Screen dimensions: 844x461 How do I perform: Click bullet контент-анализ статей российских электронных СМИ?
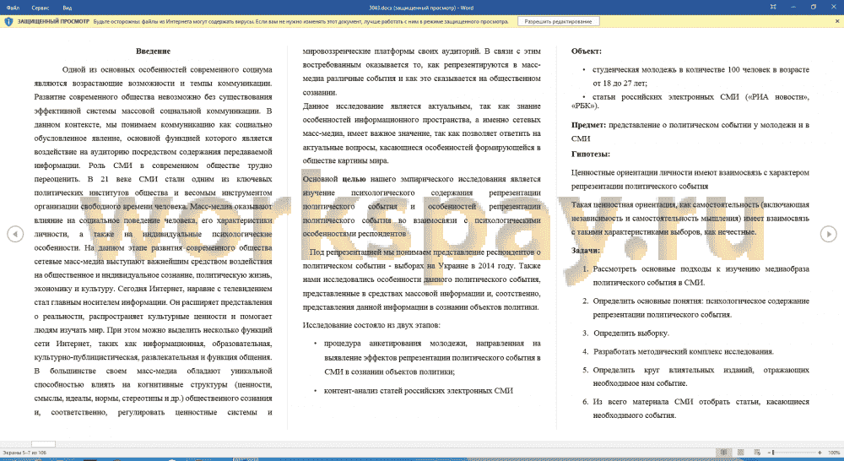click(x=419, y=390)
